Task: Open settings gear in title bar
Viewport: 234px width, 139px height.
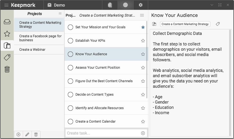Action: click(x=140, y=5)
